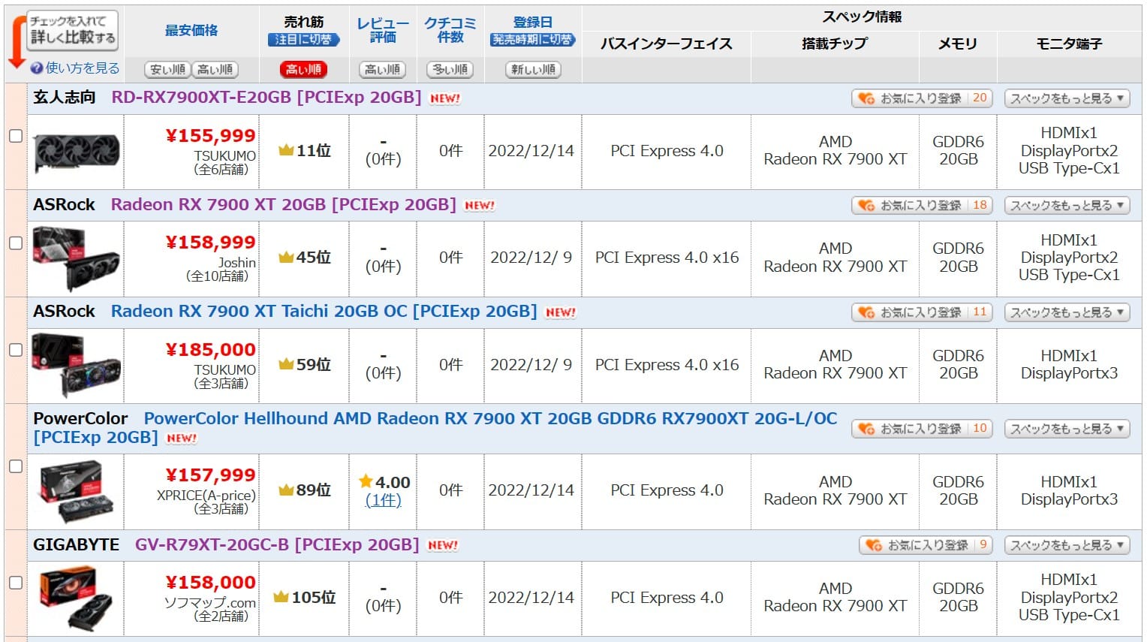The height and width of the screenshot is (642, 1147).
Task: Expand スペックをもっと見る for PowerColor Hellhound
Action: [1067, 429]
